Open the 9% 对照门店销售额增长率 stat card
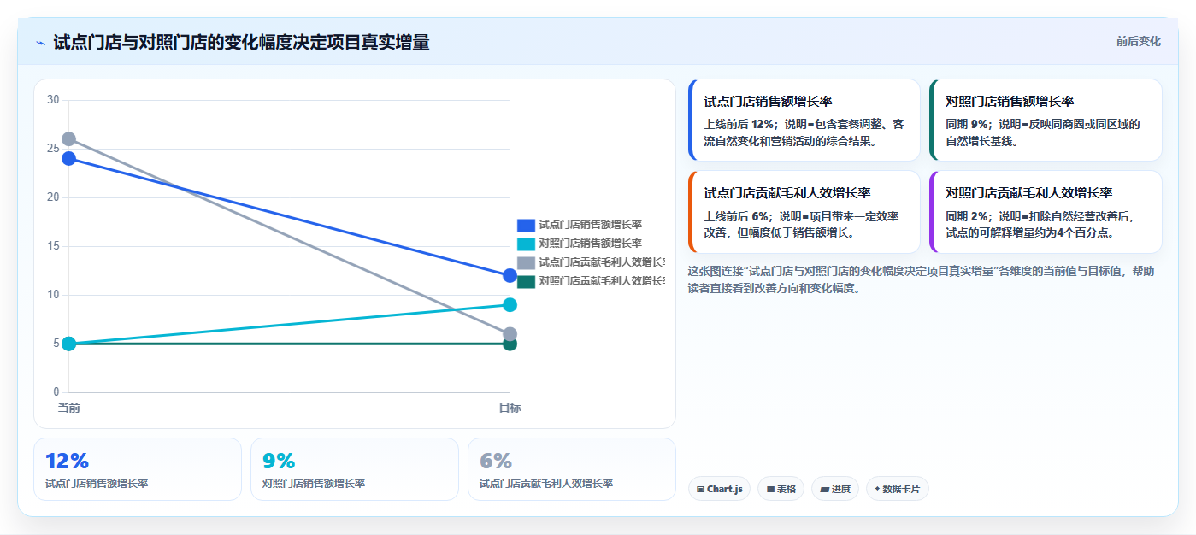Image resolution: width=1196 pixels, height=535 pixels. tap(355, 469)
